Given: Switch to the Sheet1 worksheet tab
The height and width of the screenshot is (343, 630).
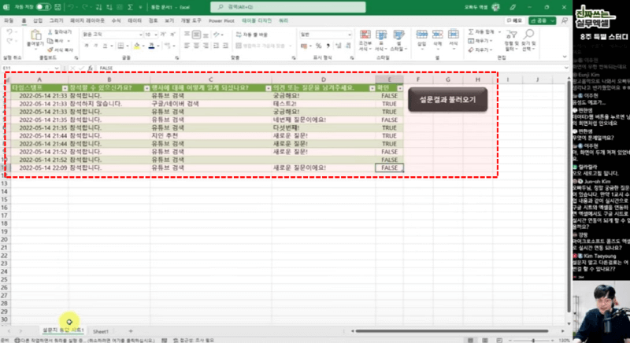Looking at the screenshot, I should (101, 331).
